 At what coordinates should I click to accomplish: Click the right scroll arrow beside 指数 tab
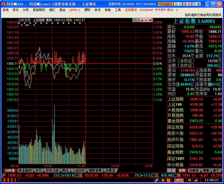click(174, 171)
